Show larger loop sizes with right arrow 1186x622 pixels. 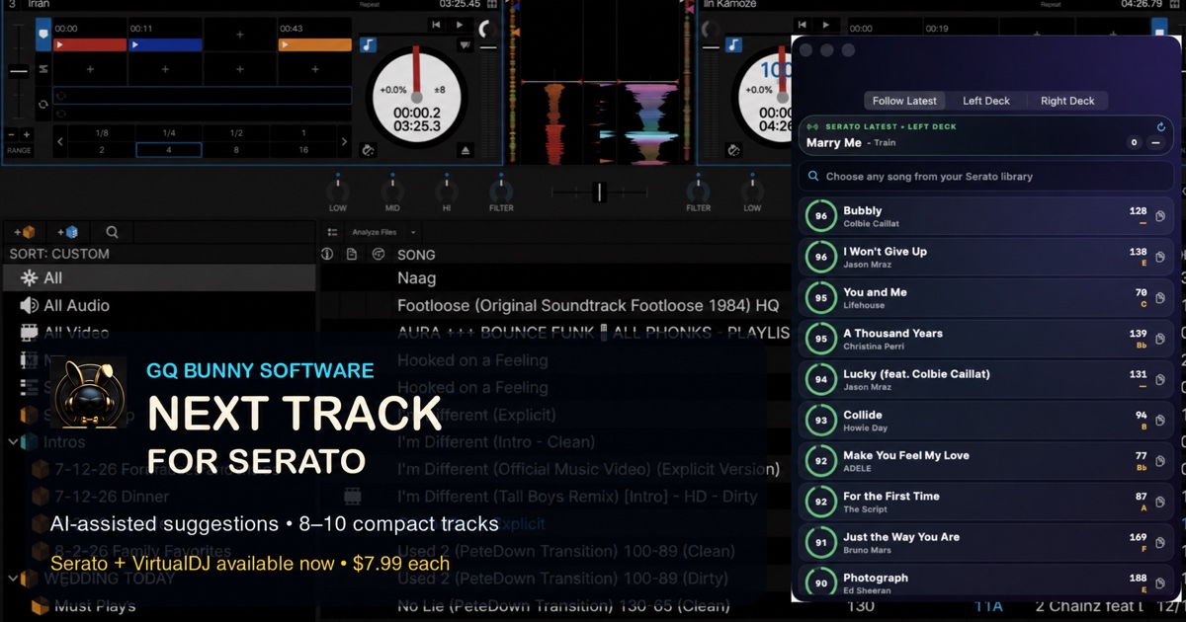pyautogui.click(x=344, y=141)
